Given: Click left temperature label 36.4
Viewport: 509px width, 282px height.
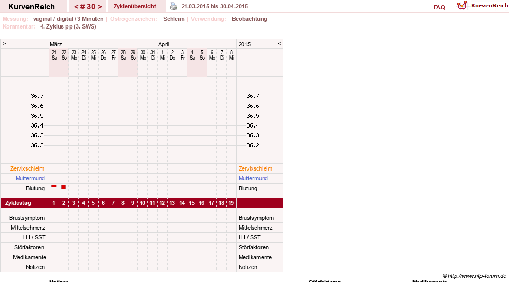Looking at the screenshot, I should [x=37, y=125].
